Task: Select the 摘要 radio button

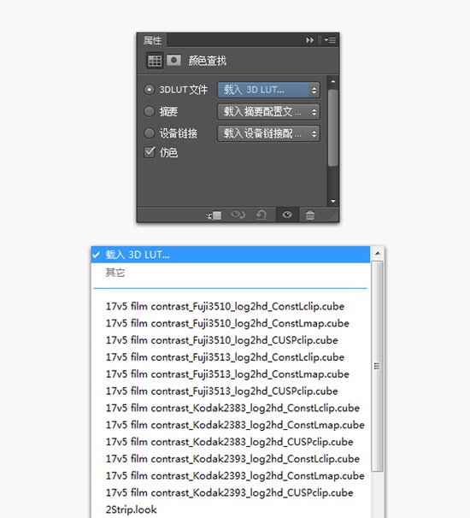Action: point(149,111)
